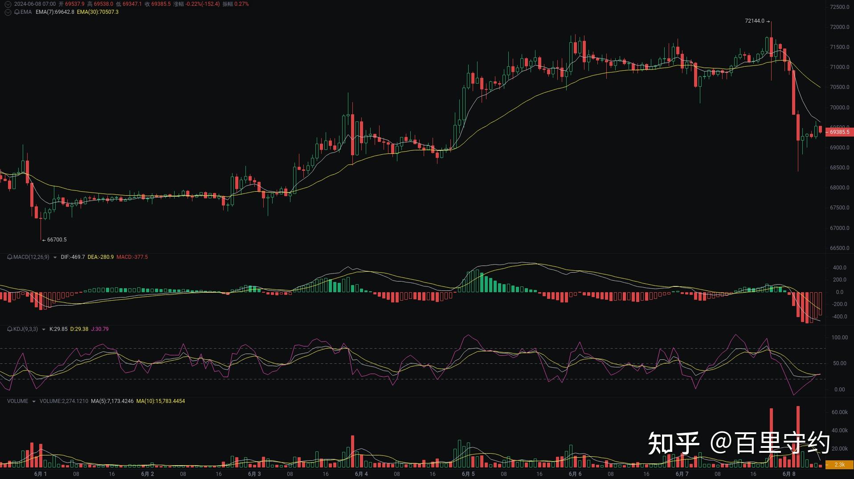854x479 pixels.
Task: Click the J:30.79 readout
Action: click(100, 329)
